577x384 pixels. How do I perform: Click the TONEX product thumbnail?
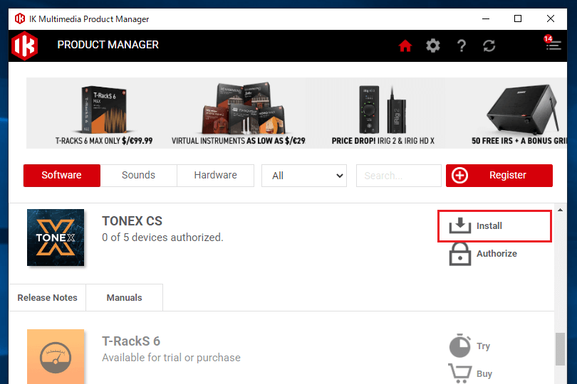pyautogui.click(x=56, y=238)
